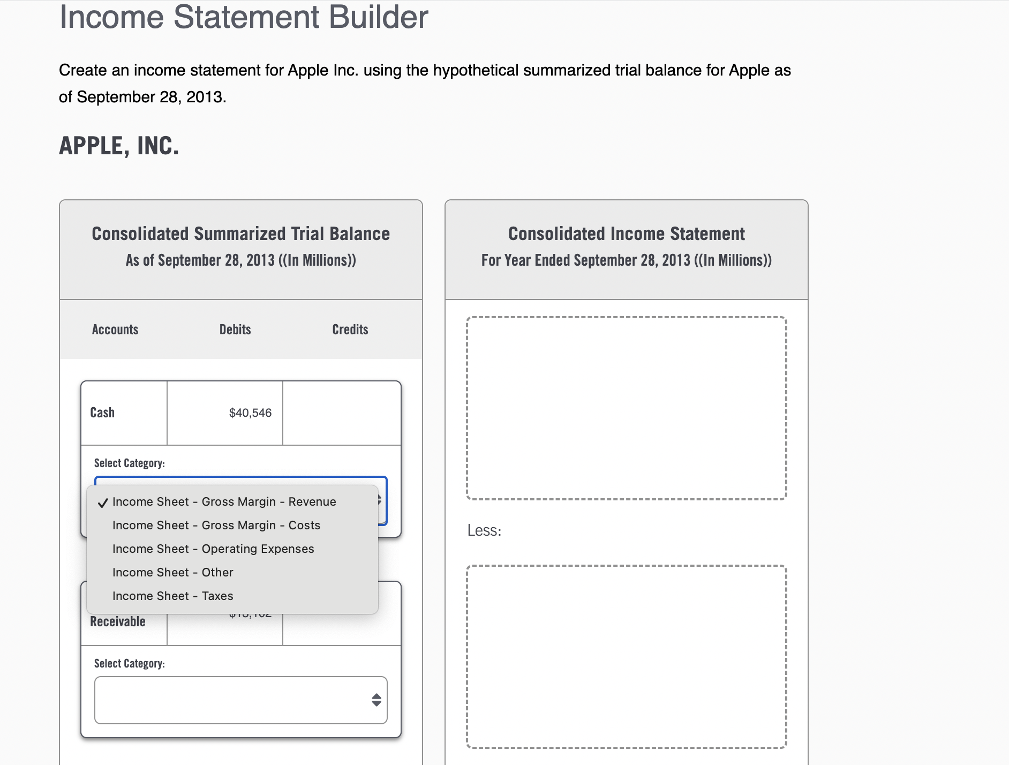Select "Income Sheet - Operating Expenses" from dropdown
This screenshot has width=1009, height=765.
pyautogui.click(x=213, y=549)
